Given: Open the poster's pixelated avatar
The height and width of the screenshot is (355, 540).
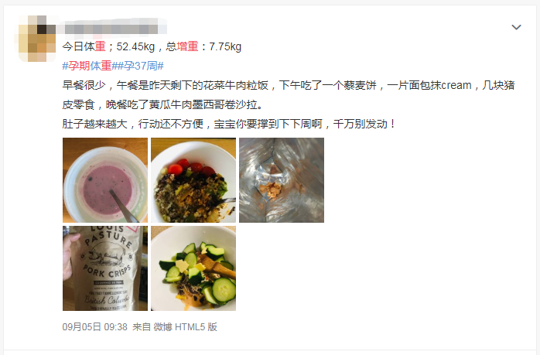Looking at the screenshot, I should [37, 39].
